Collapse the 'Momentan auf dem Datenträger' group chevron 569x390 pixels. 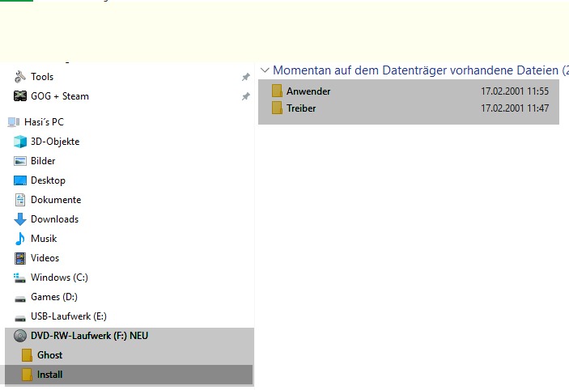point(265,70)
